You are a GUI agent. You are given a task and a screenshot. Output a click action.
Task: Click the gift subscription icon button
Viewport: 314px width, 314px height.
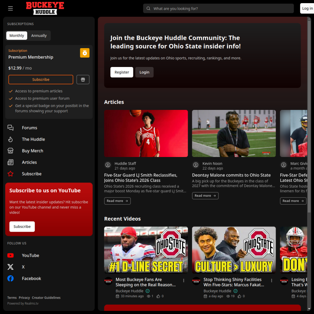[83, 80]
